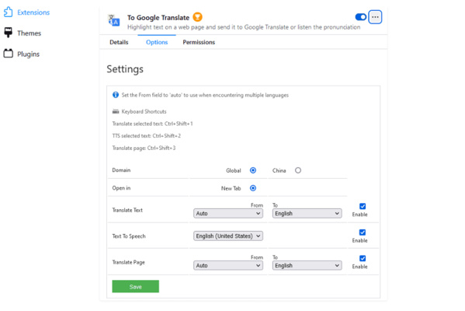The width and height of the screenshot is (465, 311).
Task: Select the Global domain radio button
Action: pyautogui.click(x=253, y=170)
